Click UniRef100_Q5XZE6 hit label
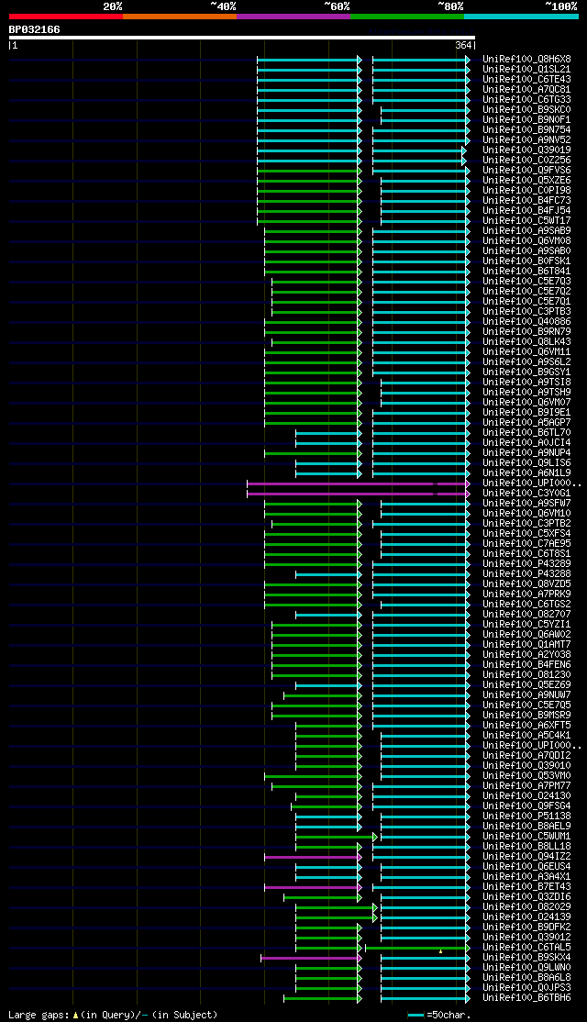The width and height of the screenshot is (587, 1022). coord(527,181)
